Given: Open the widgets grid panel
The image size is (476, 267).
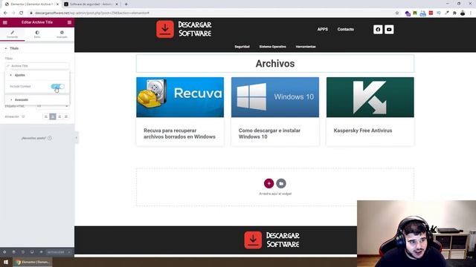Looking at the screenshot, I should click(69, 22).
